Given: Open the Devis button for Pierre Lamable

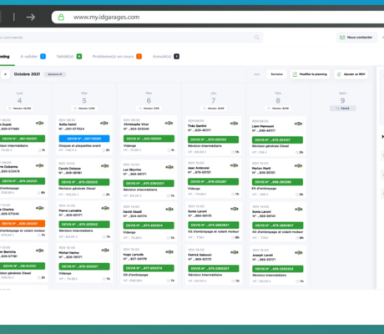Looking at the screenshot, I should tap(84, 225).
